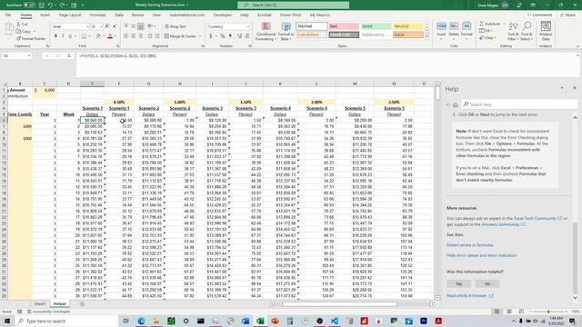
Task: Select Middle Align icon
Action: click(134, 26)
